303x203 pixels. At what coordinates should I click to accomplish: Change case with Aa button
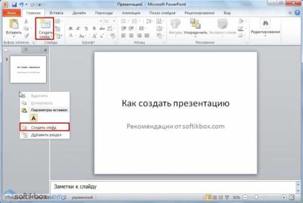click(x=82, y=36)
